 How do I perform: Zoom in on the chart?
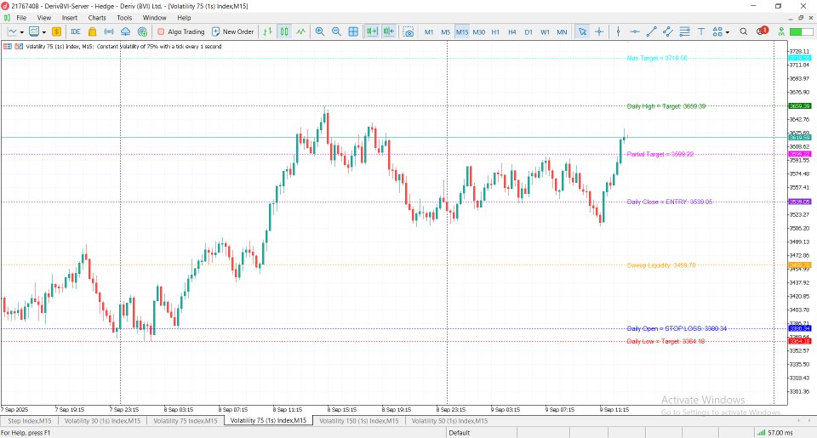pos(319,31)
